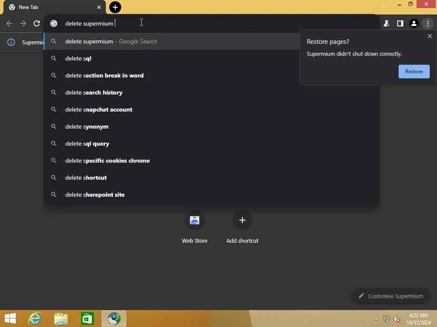Screen dimensions: 437x327
Task: Open File Explorer from taskbar
Action: point(61,318)
